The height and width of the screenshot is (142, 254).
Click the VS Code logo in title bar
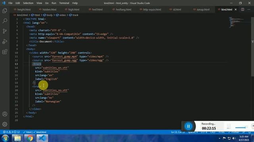coord(4,3)
